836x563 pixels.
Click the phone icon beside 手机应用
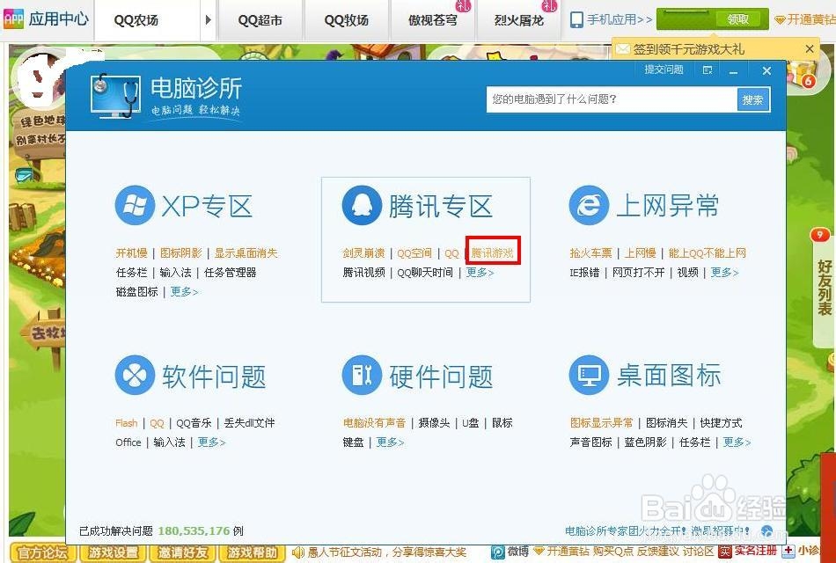(x=576, y=18)
